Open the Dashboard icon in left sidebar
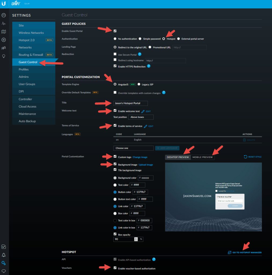Image resolution: width=272 pixels, height=275 pixels. tap(4, 15)
